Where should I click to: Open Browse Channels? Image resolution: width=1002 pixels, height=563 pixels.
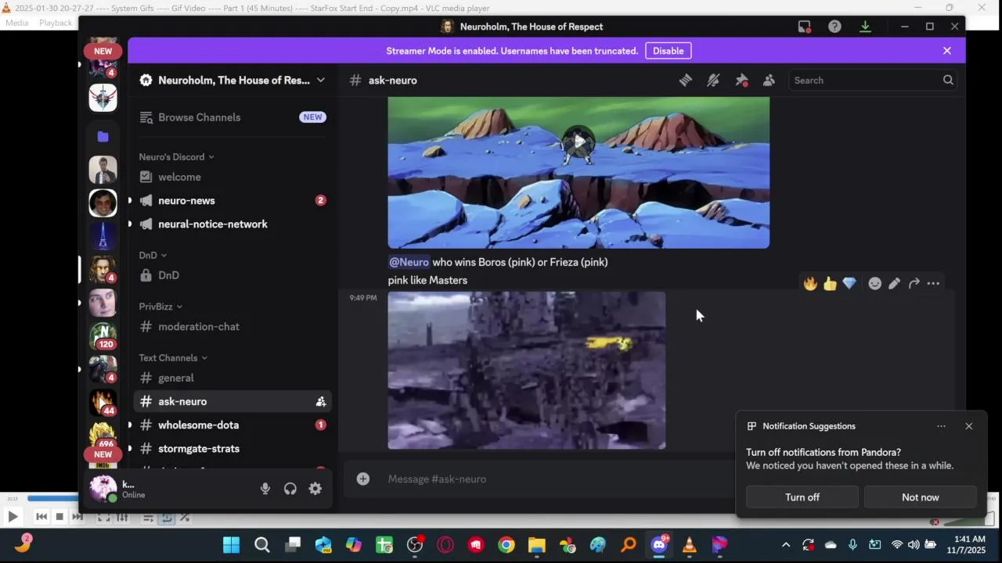pos(232,117)
